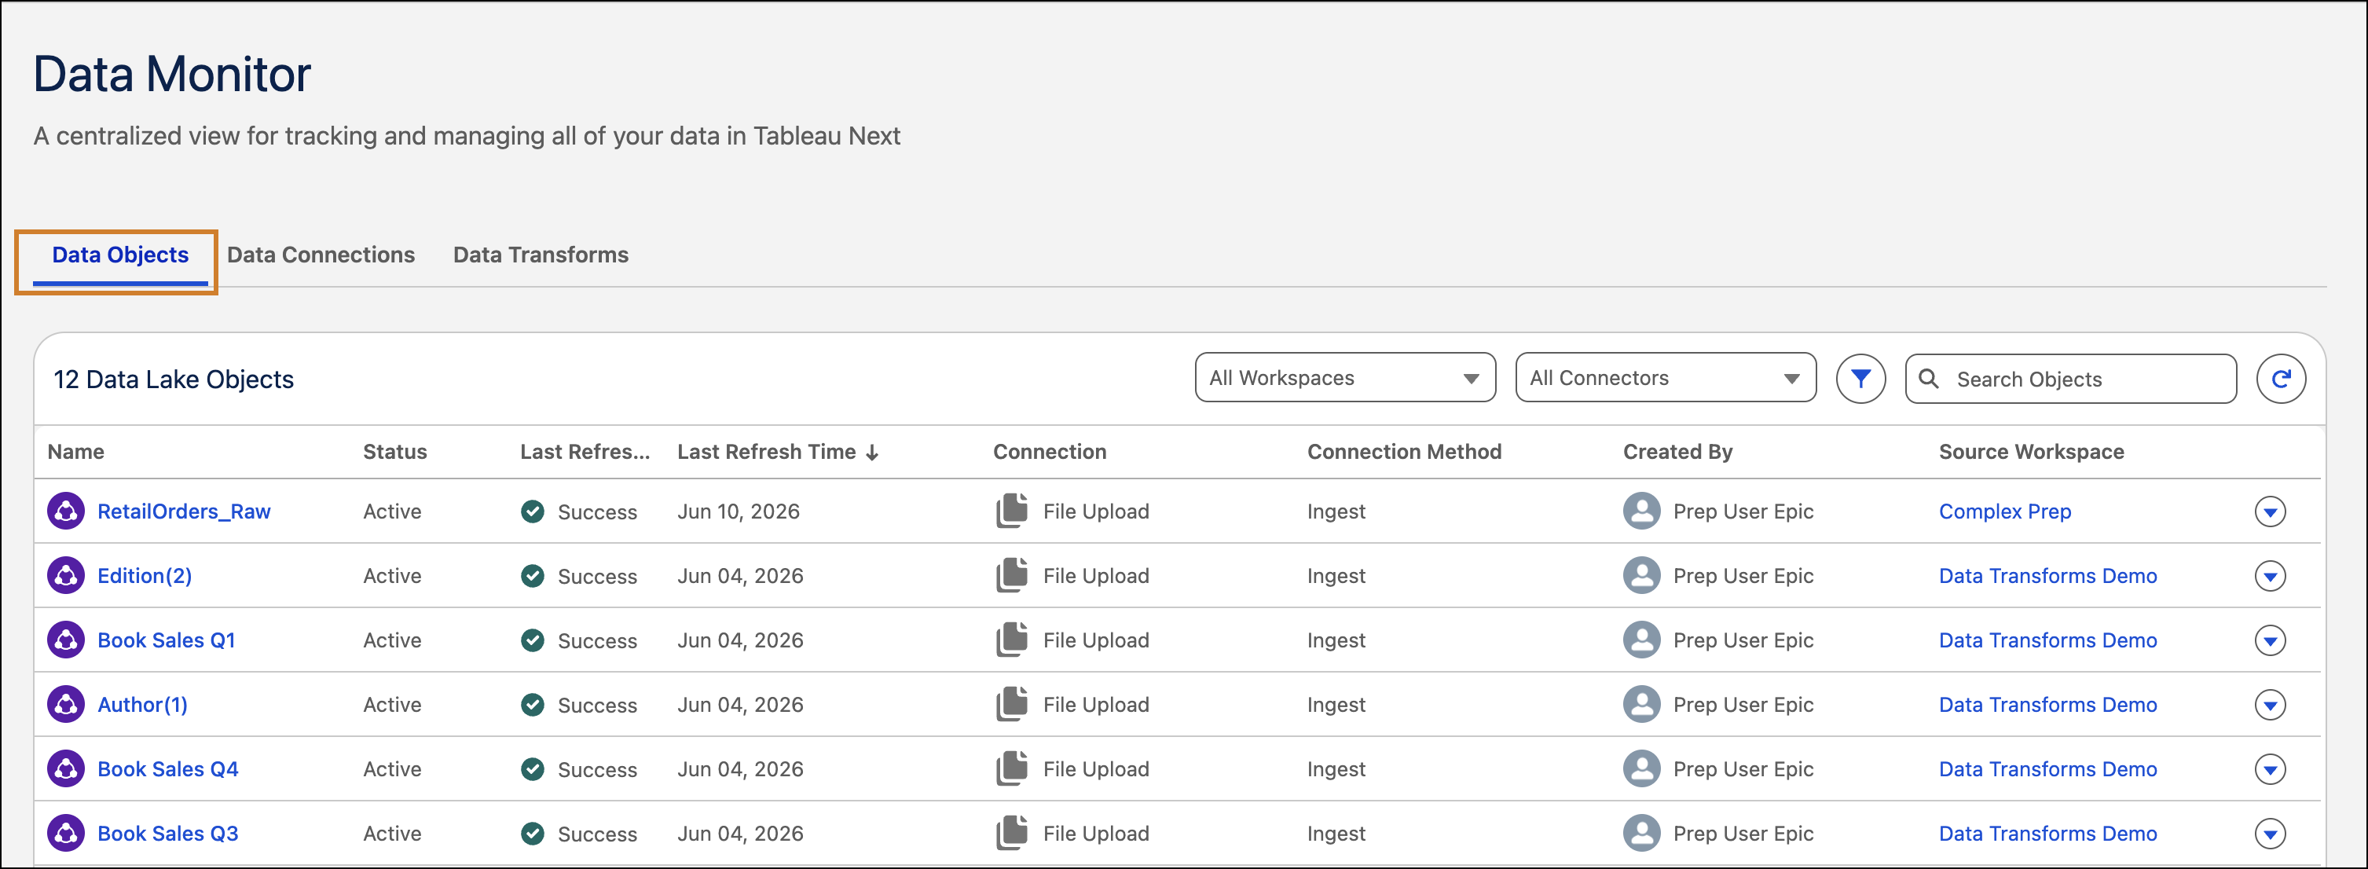Click the filter funnel icon
Viewport: 2368px width, 869px height.
coord(1860,378)
